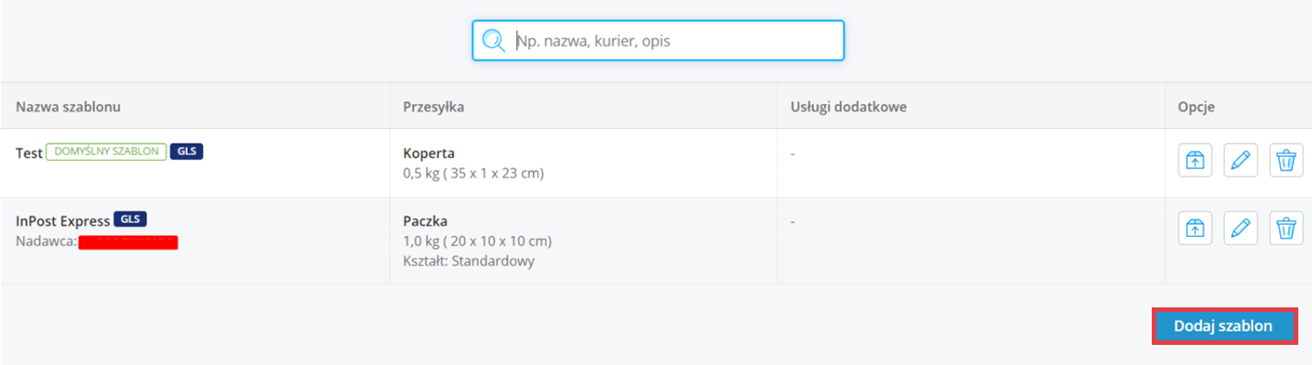Image resolution: width=1312 pixels, height=365 pixels.
Task: Open the Test template name
Action: click(29, 153)
